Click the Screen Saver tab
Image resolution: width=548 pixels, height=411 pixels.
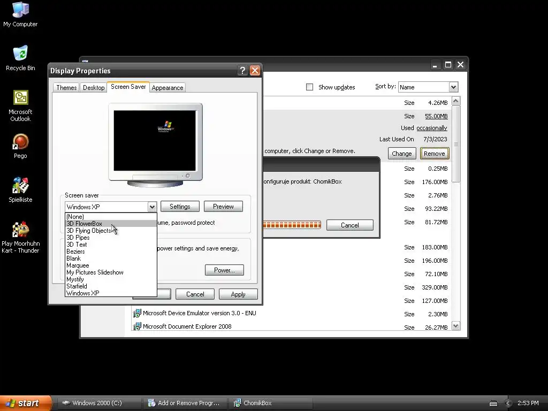pyautogui.click(x=128, y=87)
